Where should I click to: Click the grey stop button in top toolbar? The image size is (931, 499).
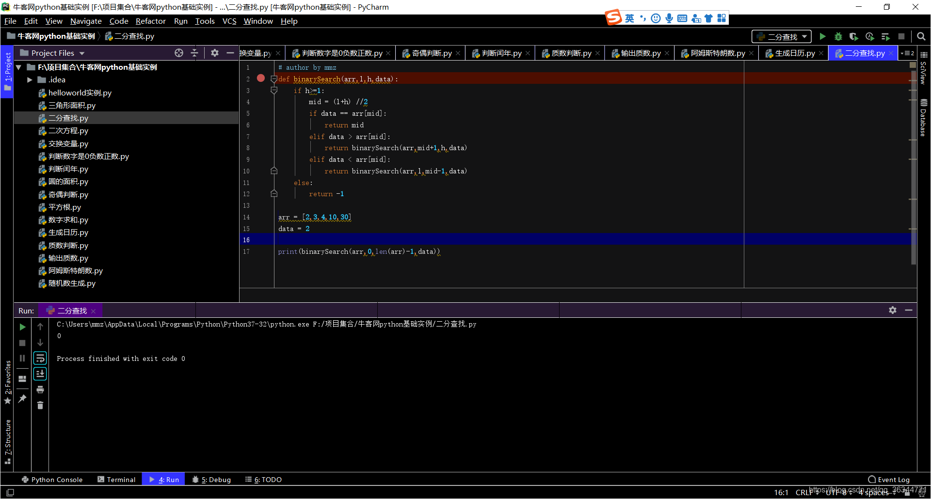(901, 36)
